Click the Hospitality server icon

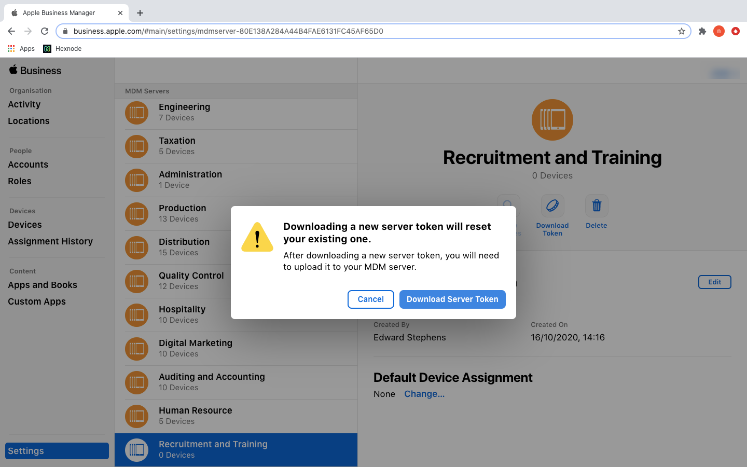(136, 315)
